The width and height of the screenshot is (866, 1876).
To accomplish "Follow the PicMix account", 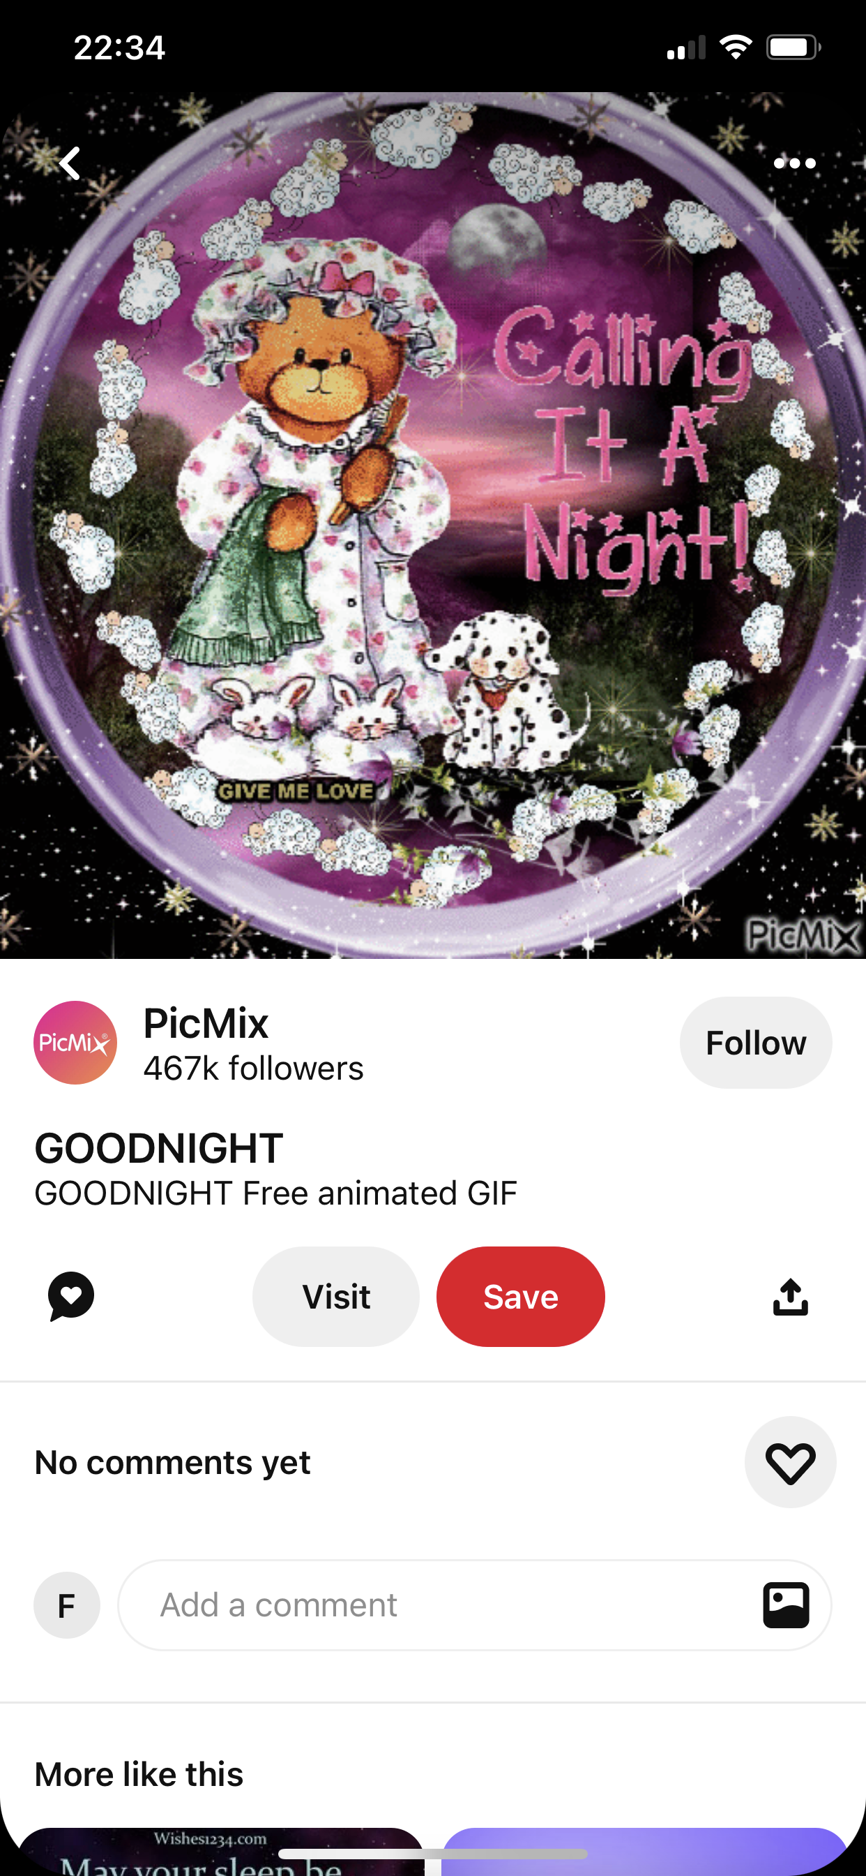I will click(x=755, y=1043).
